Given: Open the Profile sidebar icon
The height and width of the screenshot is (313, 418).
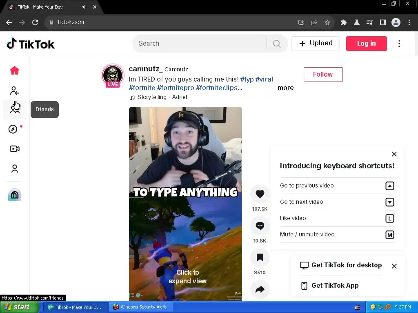Looking at the screenshot, I should (x=15, y=168).
